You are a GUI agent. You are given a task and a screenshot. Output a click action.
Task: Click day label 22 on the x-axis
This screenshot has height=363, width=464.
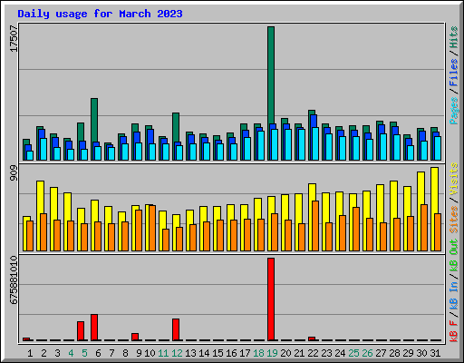313,353
